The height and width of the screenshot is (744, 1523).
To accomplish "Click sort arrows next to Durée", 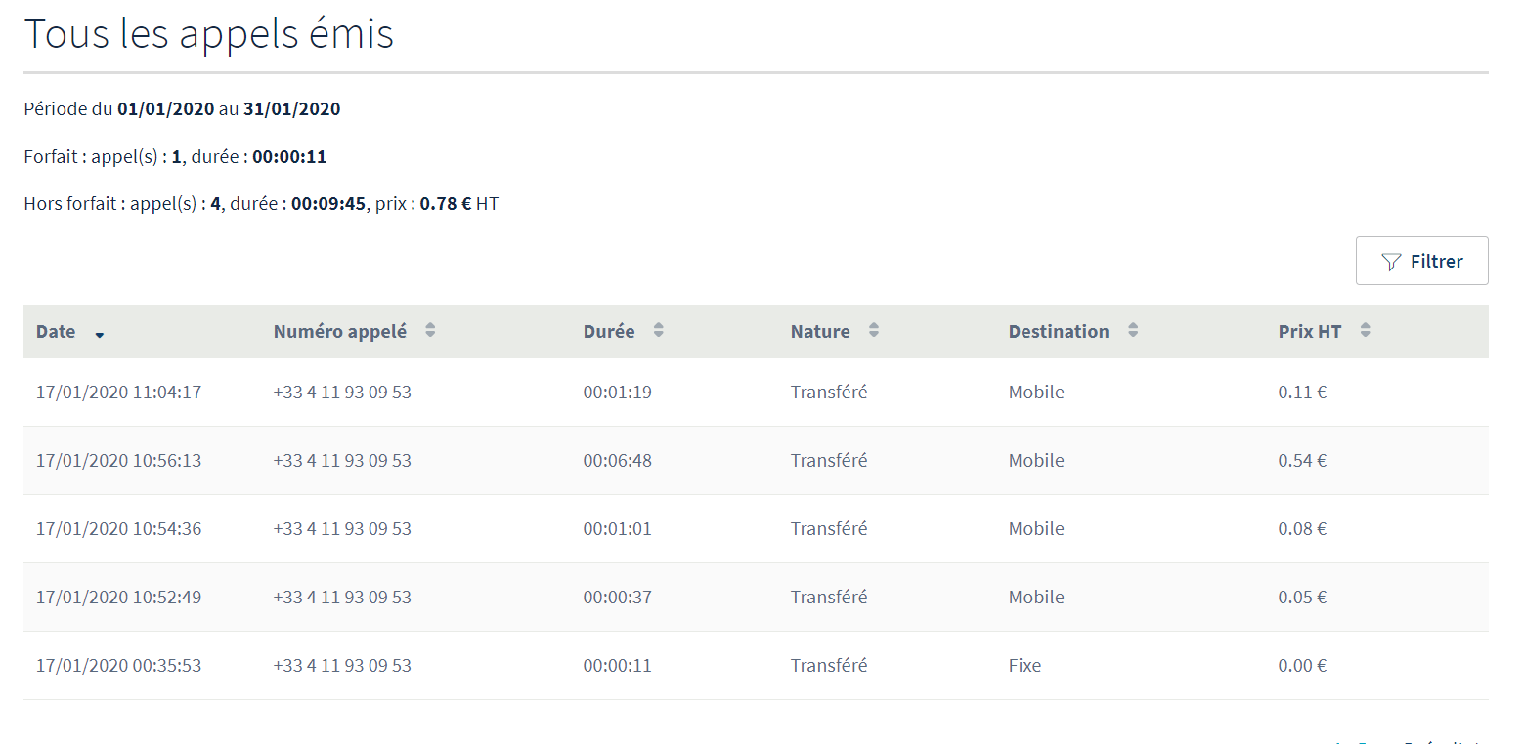I will pyautogui.click(x=659, y=331).
